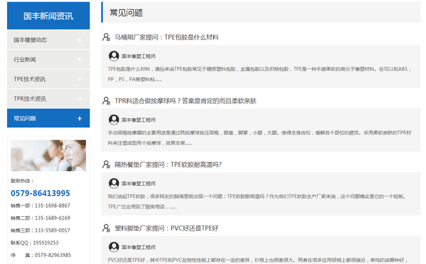426x264 pixels.
Task: Click engineer avatar in the second answer box
Action: tap(114, 120)
